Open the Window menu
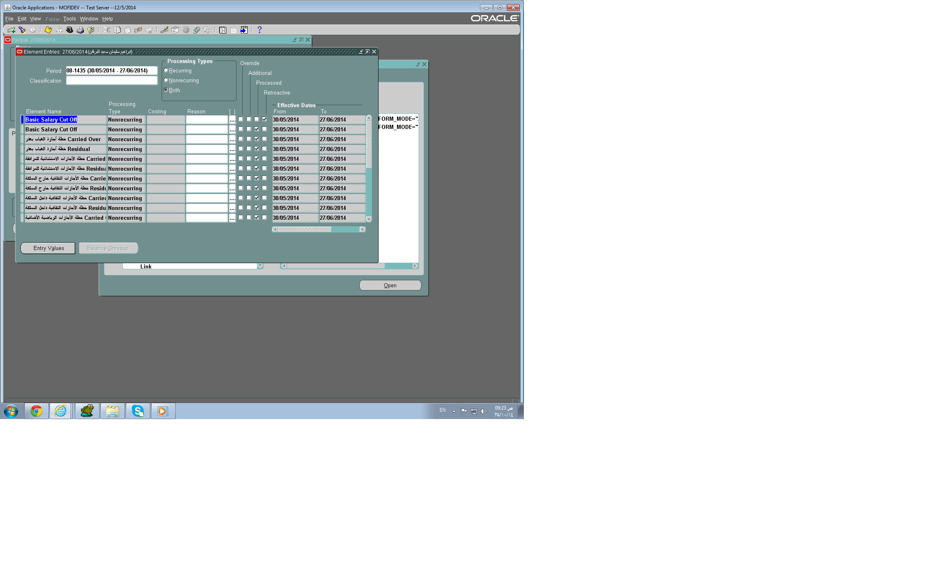 click(89, 19)
